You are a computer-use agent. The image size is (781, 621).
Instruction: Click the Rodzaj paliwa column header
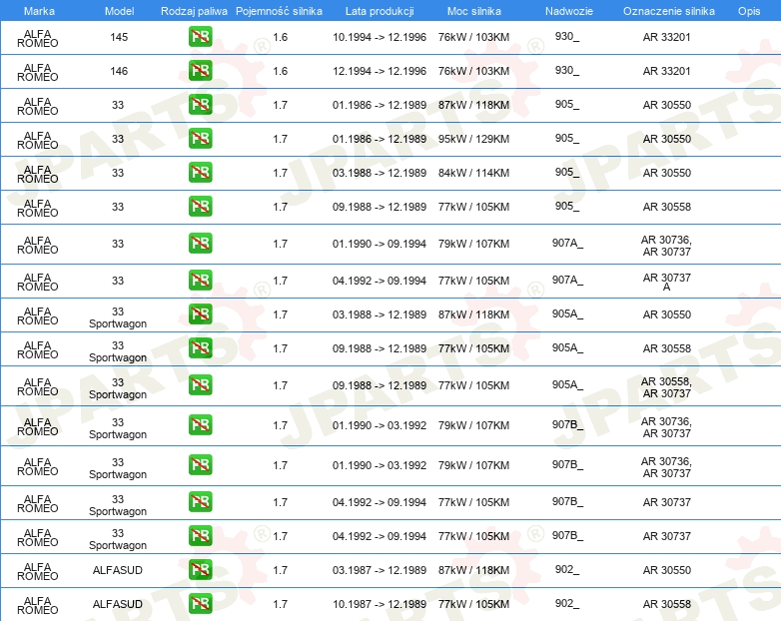195,11
